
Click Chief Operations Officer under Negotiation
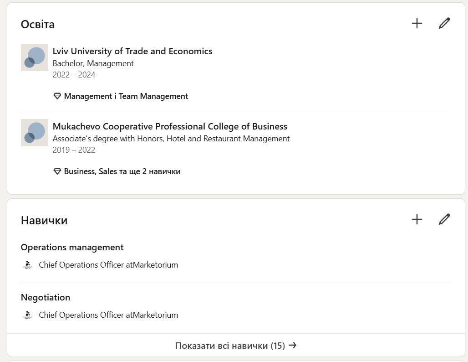[x=108, y=315]
